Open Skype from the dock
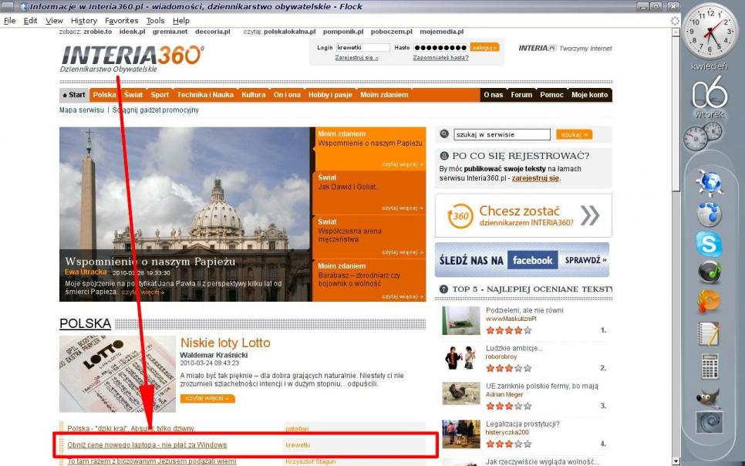The width and height of the screenshot is (745, 466). pyautogui.click(x=709, y=244)
